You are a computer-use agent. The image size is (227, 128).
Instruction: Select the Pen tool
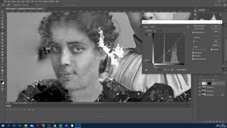pos(2,58)
